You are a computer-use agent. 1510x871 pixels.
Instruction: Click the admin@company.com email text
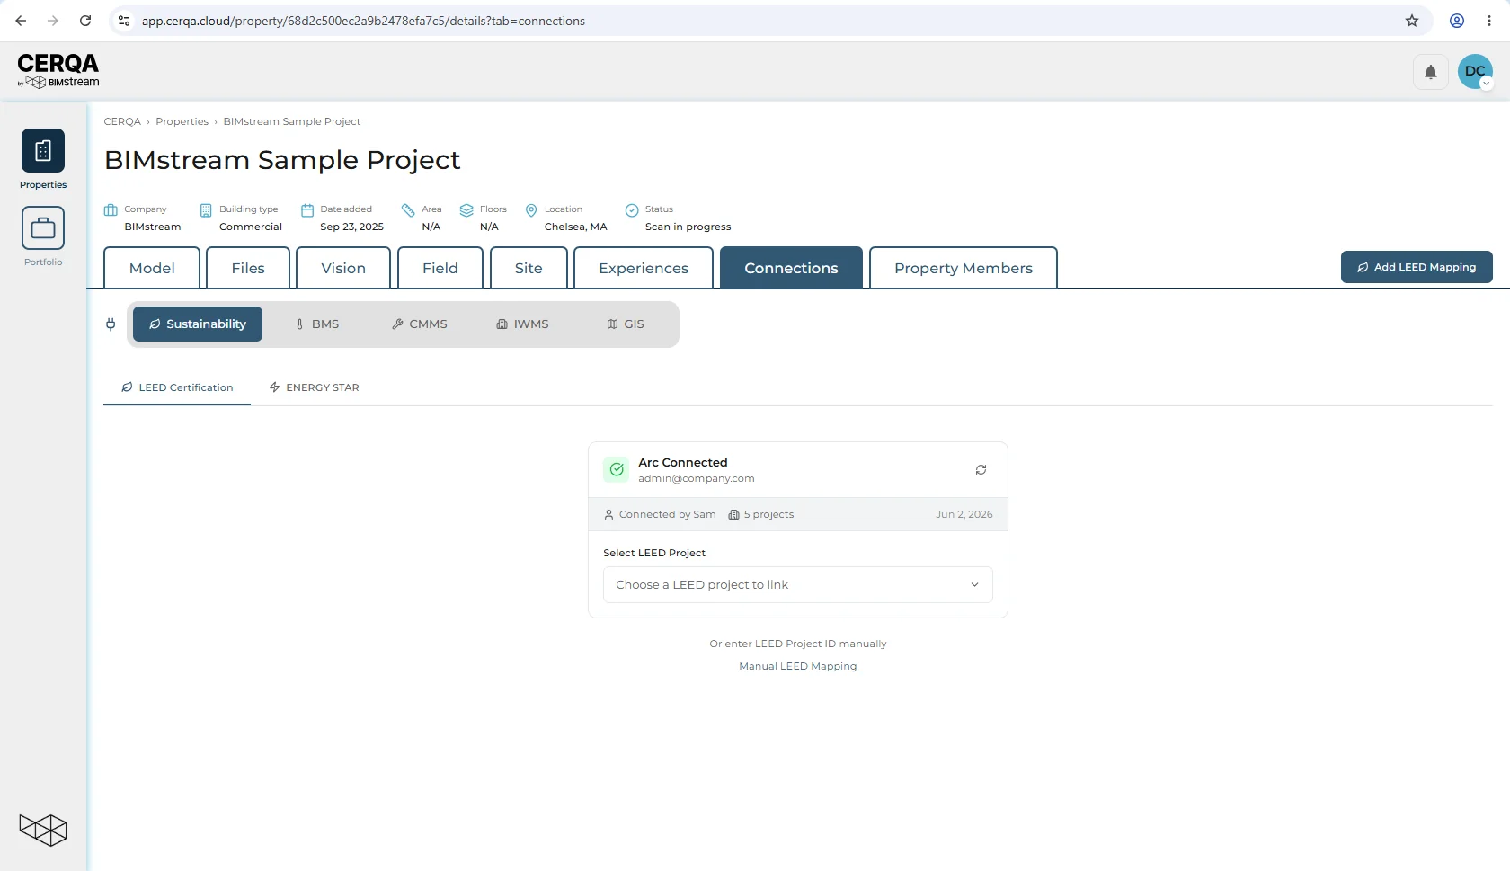(697, 479)
